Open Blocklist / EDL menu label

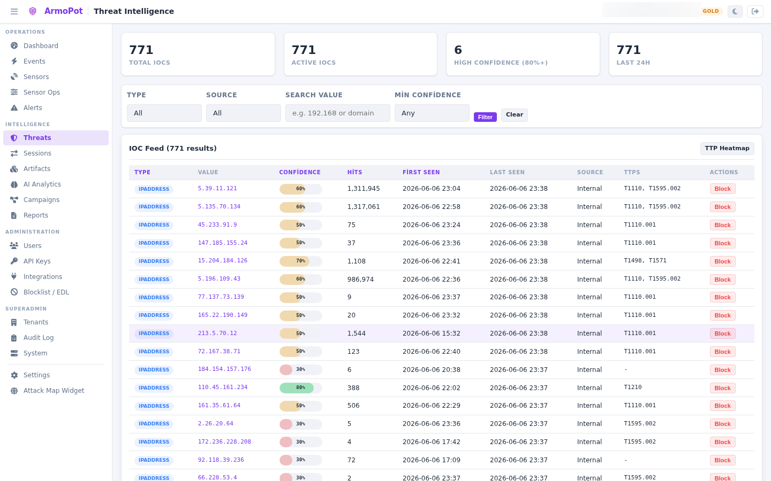click(x=46, y=292)
